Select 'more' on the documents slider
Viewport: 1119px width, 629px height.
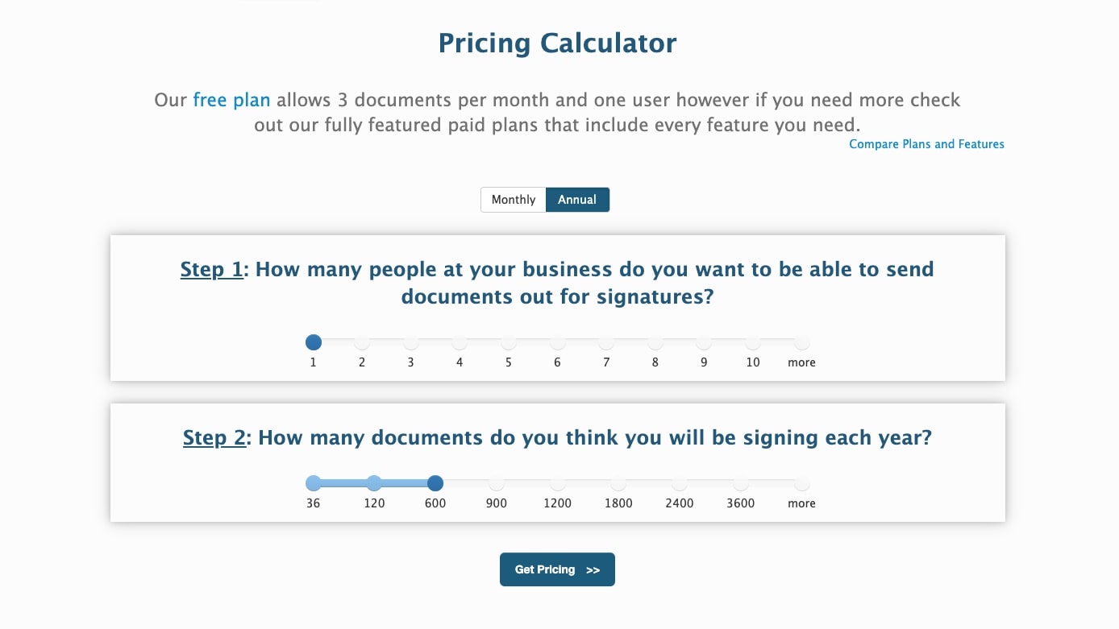801,484
